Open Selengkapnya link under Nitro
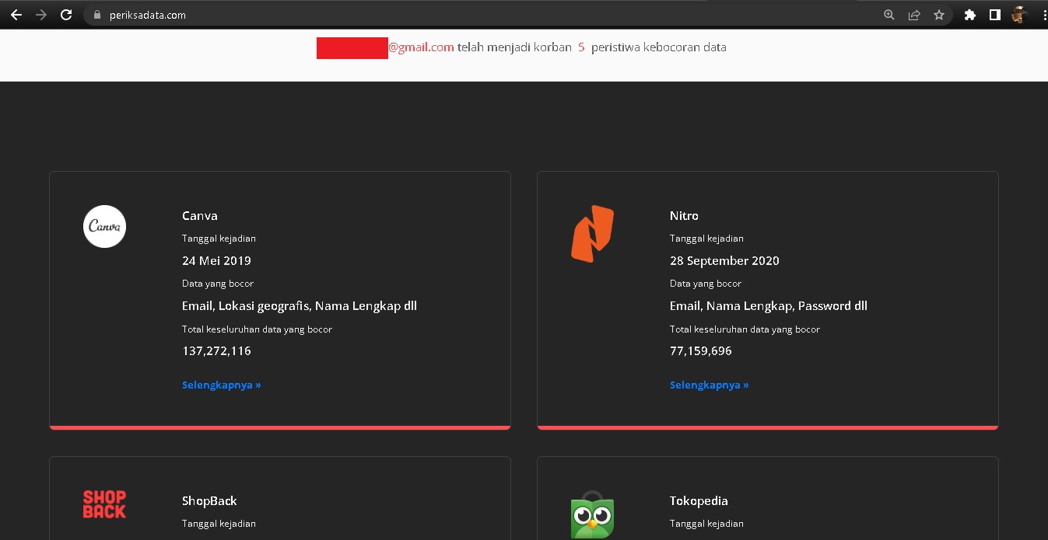Viewport: 1048px width, 540px height. [709, 385]
